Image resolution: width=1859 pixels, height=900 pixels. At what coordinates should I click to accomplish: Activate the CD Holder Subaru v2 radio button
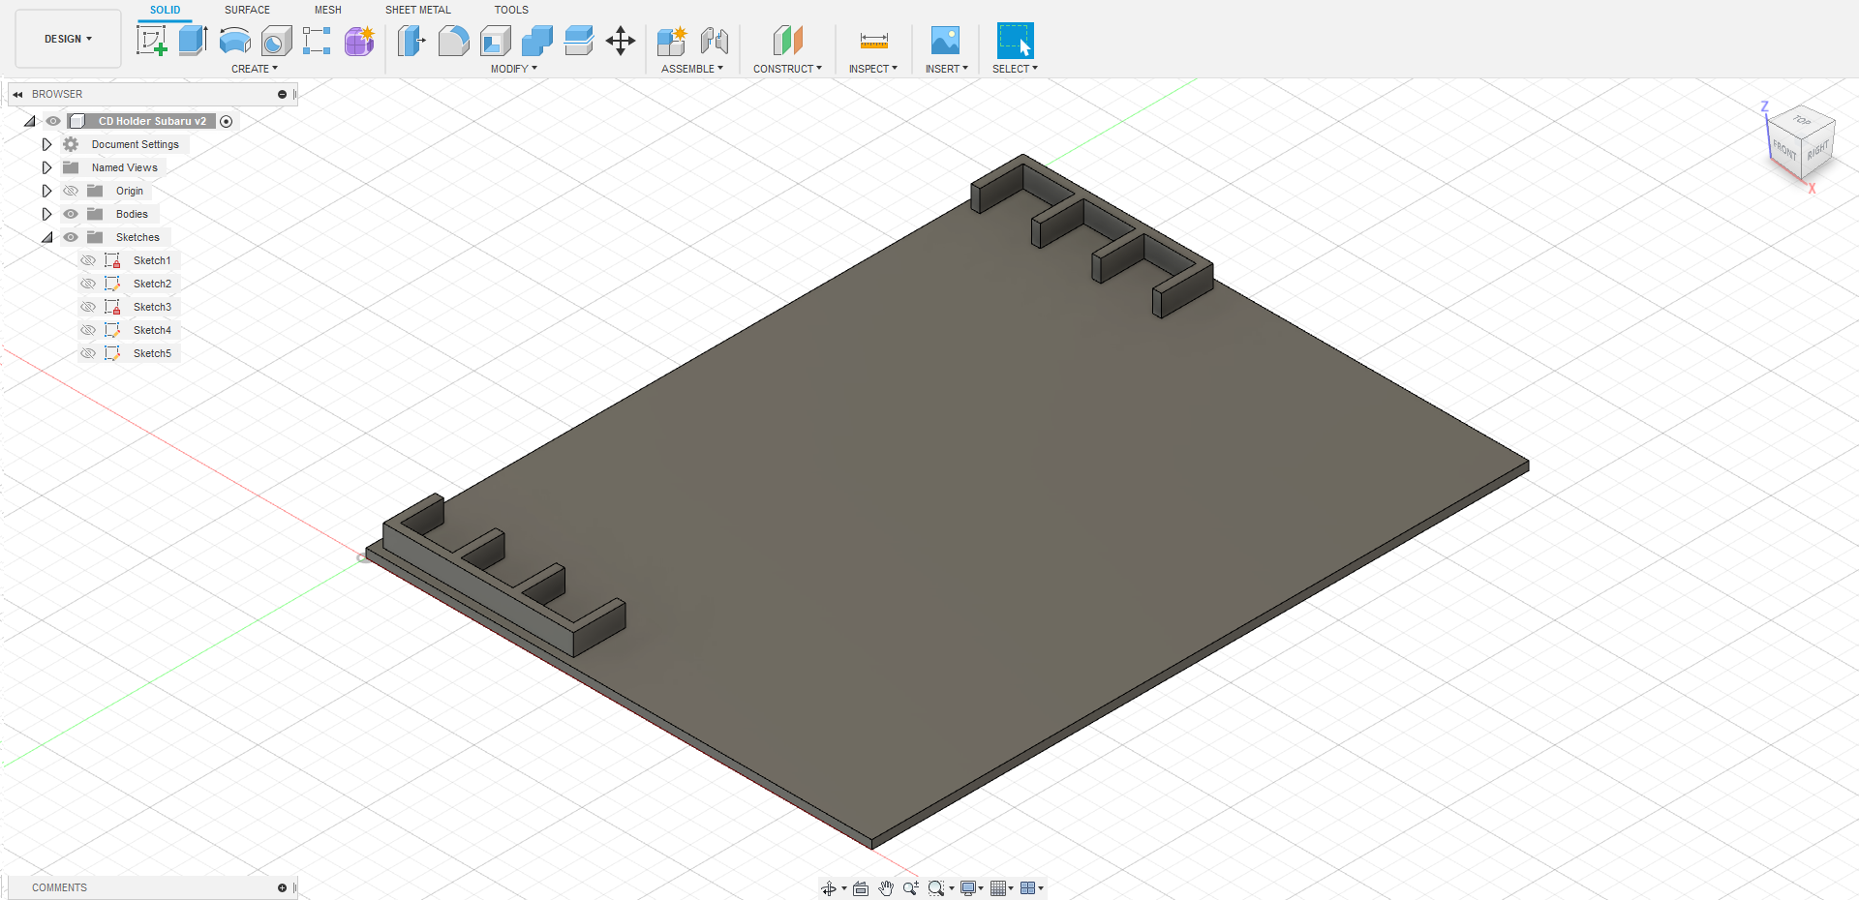point(227,121)
